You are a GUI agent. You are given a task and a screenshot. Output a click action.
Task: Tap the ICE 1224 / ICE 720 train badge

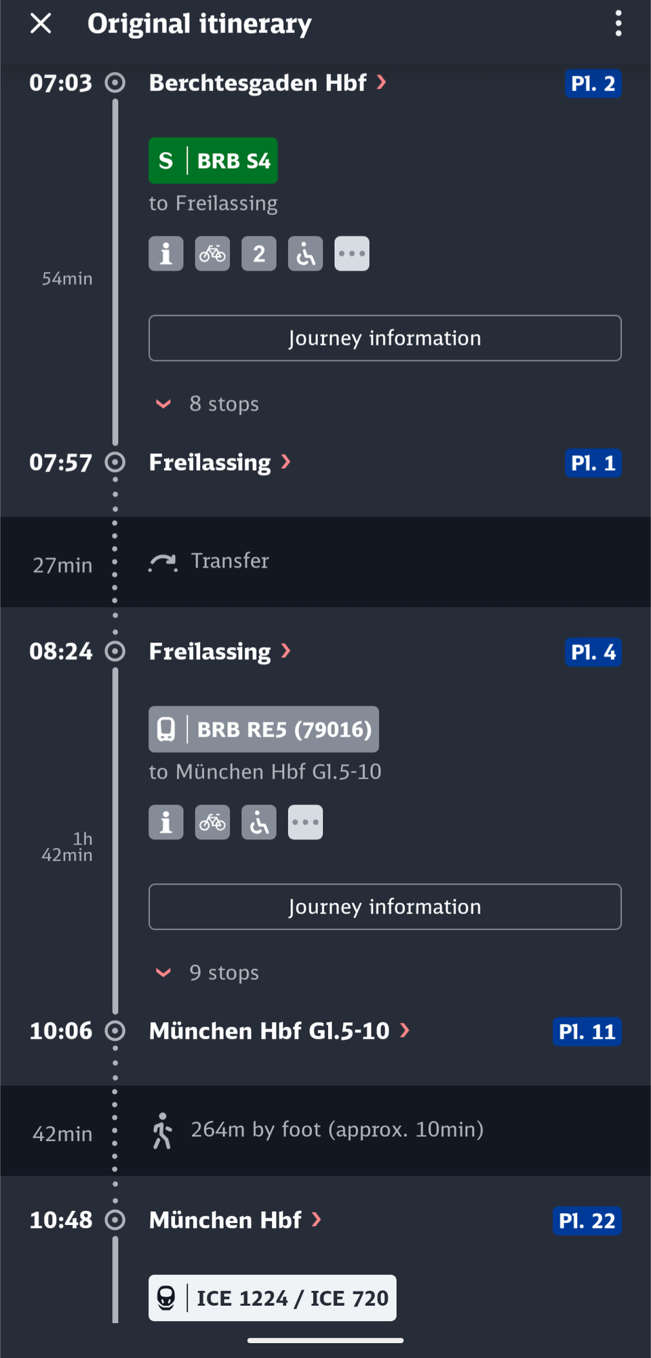(x=272, y=1298)
